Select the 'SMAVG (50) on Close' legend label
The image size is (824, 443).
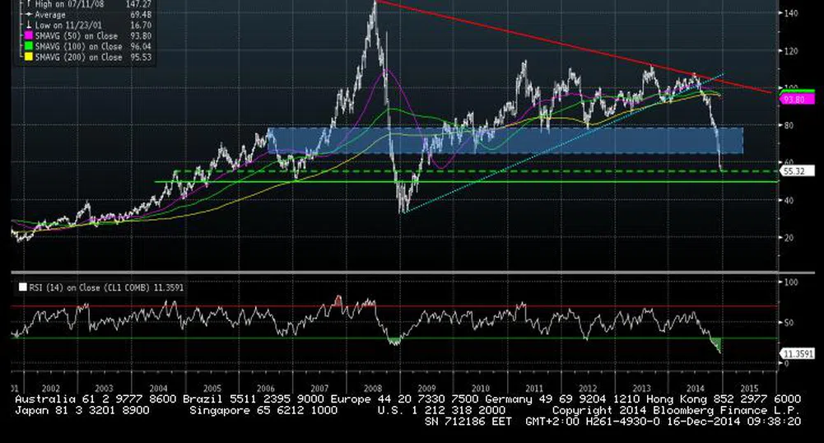[x=77, y=35]
